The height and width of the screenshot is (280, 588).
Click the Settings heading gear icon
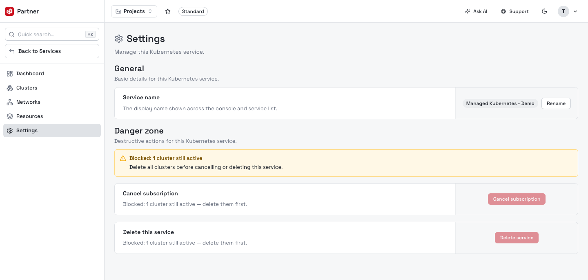[x=119, y=39]
